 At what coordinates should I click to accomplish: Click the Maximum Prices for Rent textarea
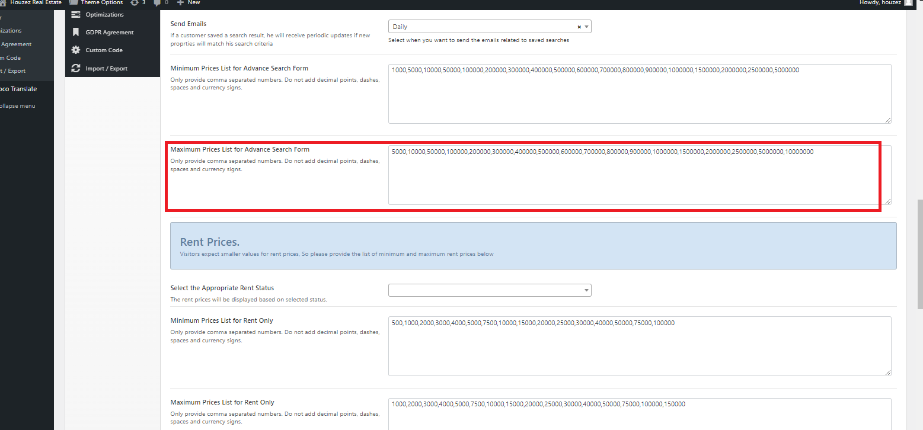[x=640, y=414]
